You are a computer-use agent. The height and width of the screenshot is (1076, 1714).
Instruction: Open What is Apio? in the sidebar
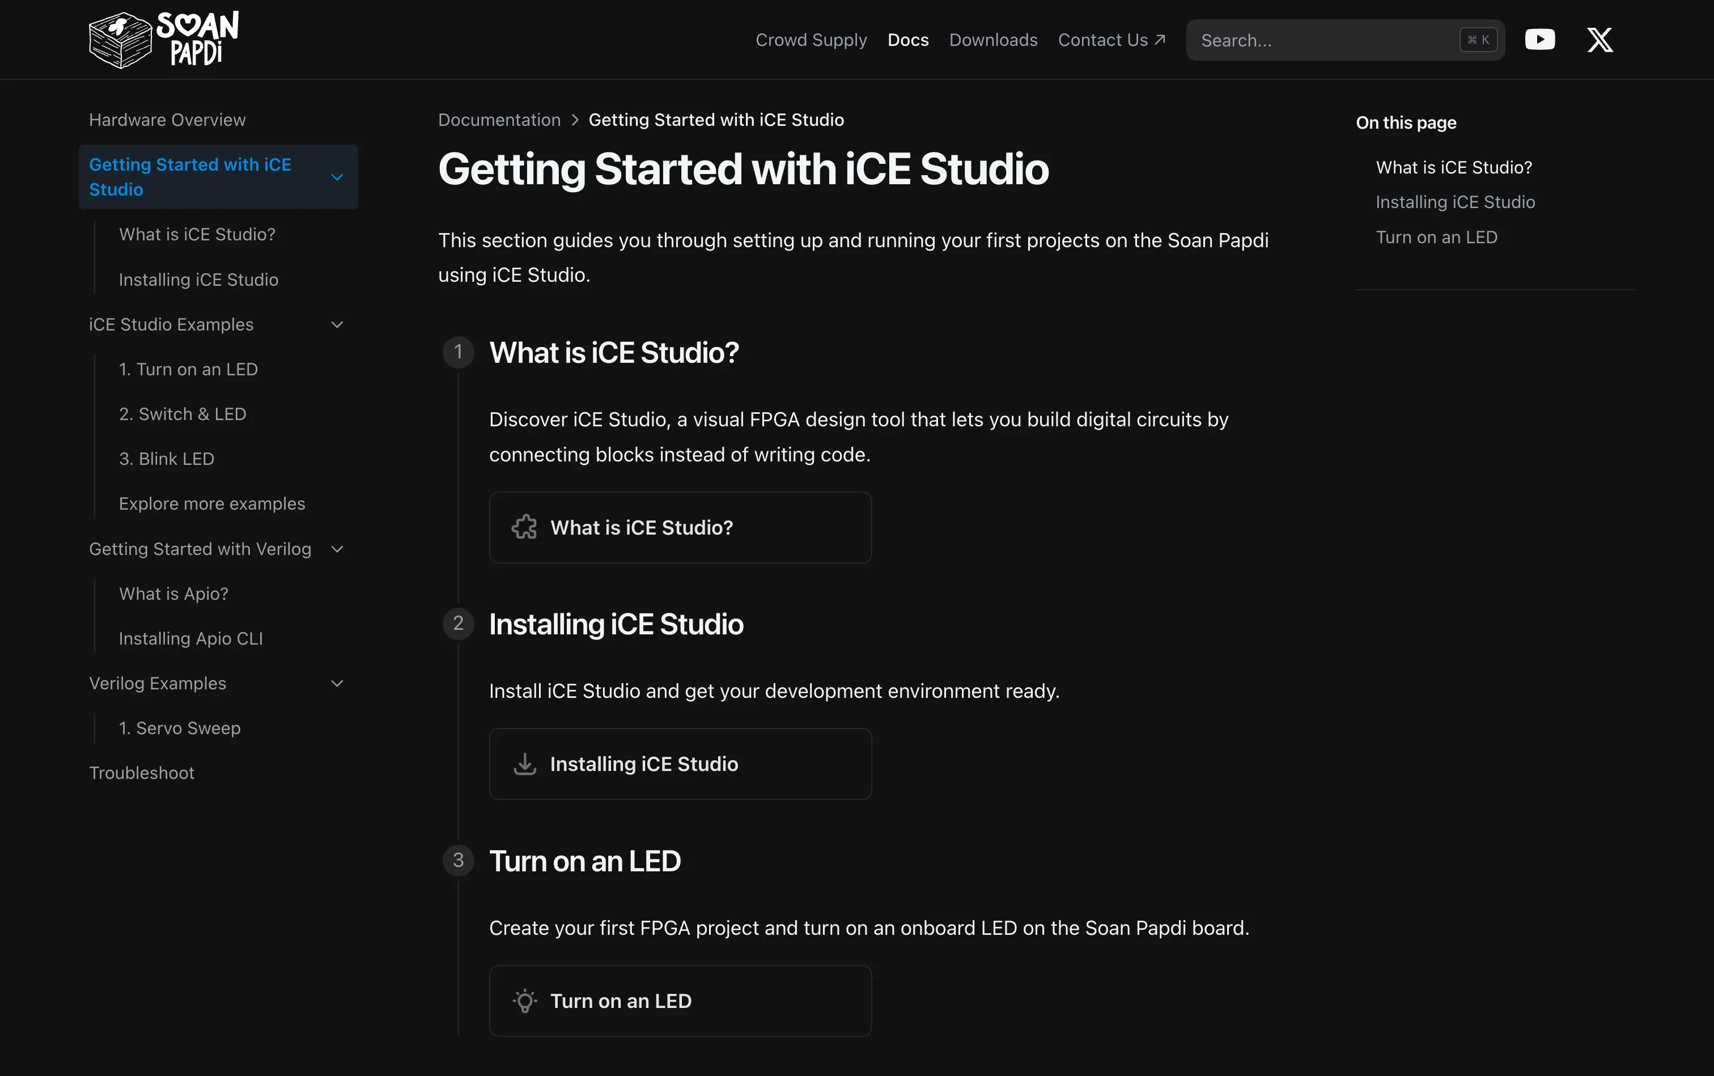[173, 593]
